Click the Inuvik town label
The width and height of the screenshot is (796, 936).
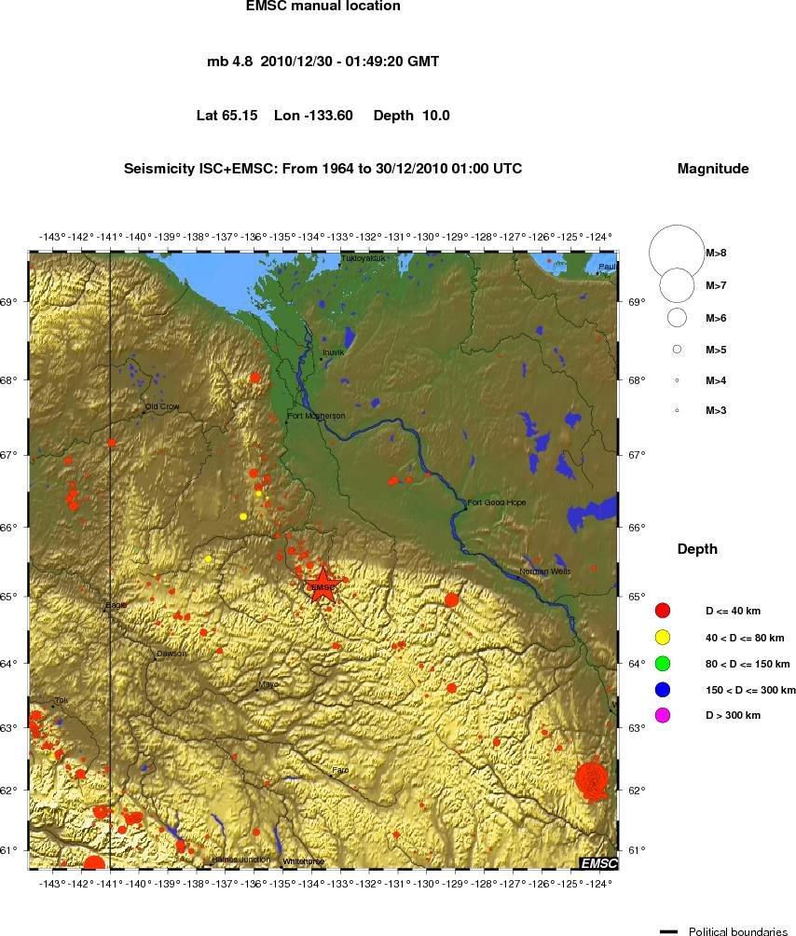tap(334, 352)
